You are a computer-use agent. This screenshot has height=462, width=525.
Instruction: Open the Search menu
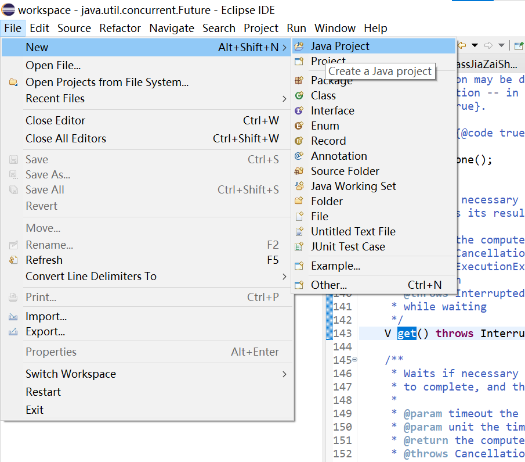(x=219, y=28)
